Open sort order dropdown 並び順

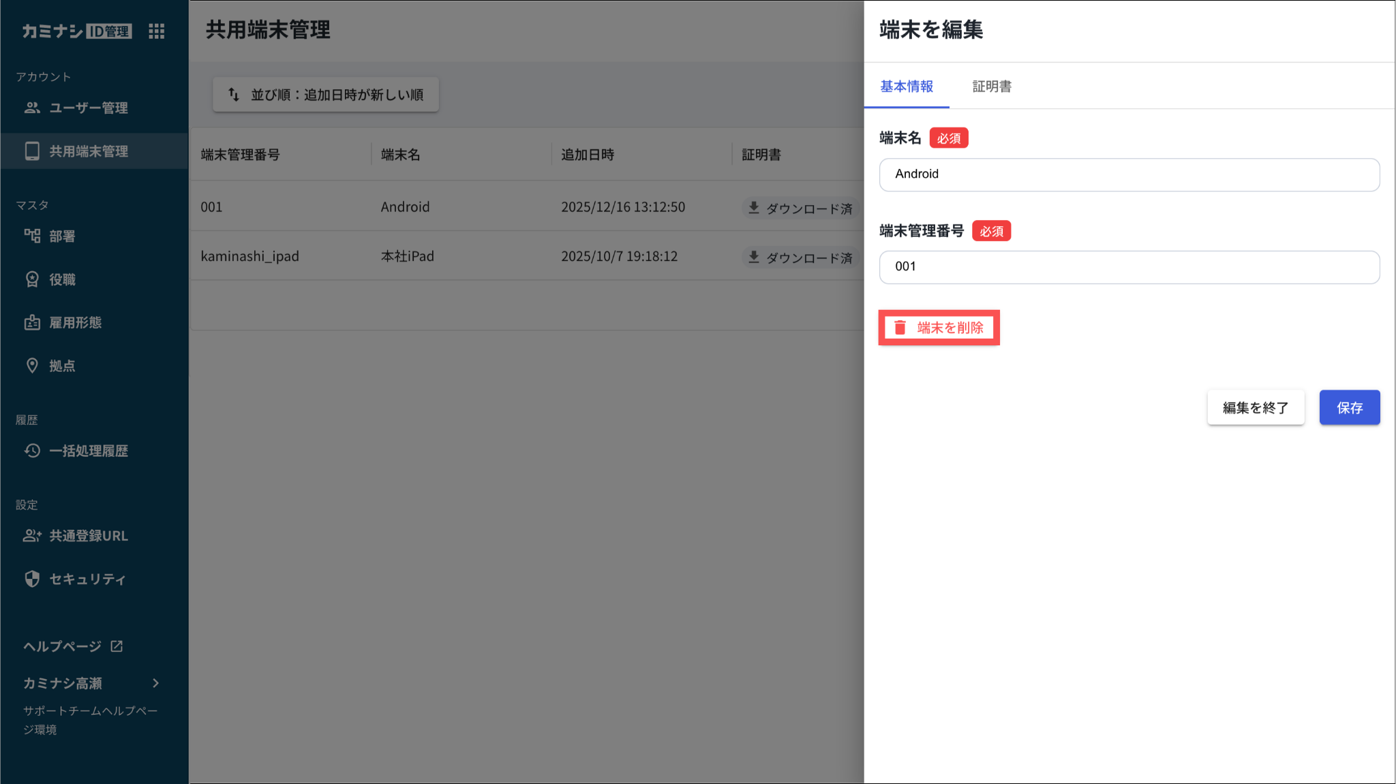tap(326, 95)
